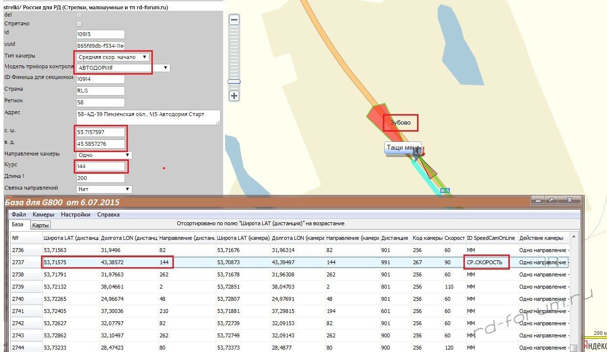The width and height of the screenshot is (607, 352).
Task: Select table row number 2738
Action: (290, 274)
